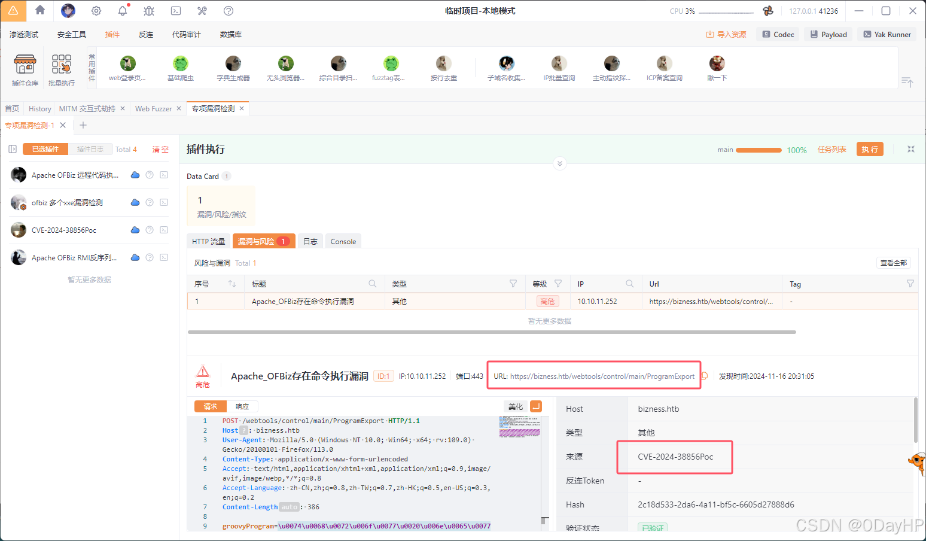Click the 执行 execute button
926x541 pixels.
click(x=870, y=149)
